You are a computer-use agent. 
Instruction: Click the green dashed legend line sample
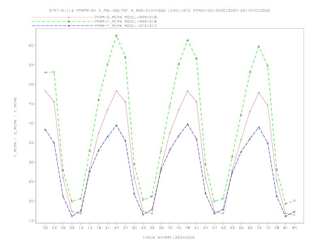click(63, 21)
